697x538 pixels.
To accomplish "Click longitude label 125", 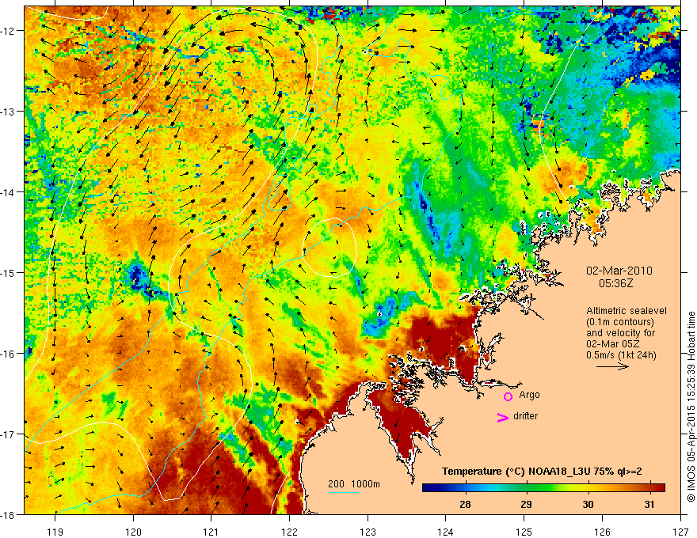I will pos(524,532).
